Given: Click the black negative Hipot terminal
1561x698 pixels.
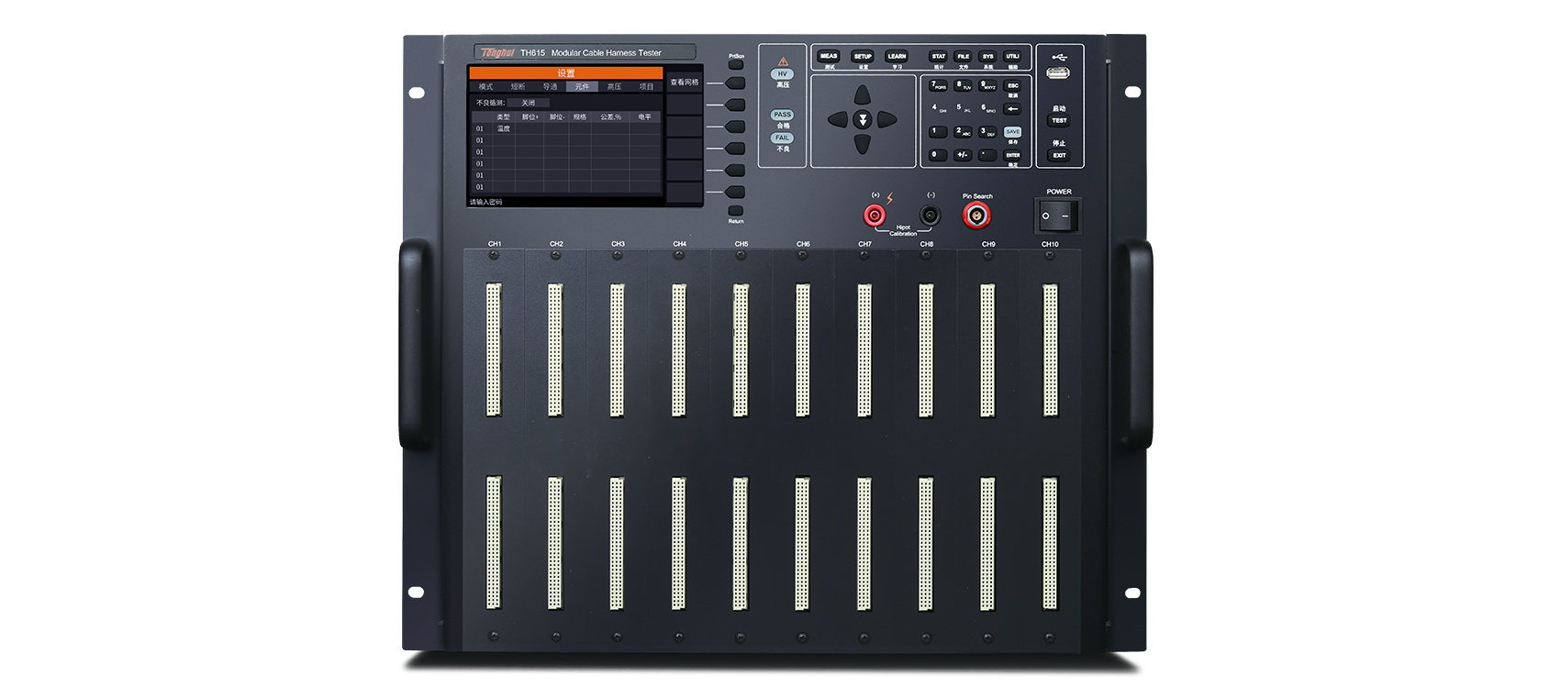Looking at the screenshot, I should [930, 216].
